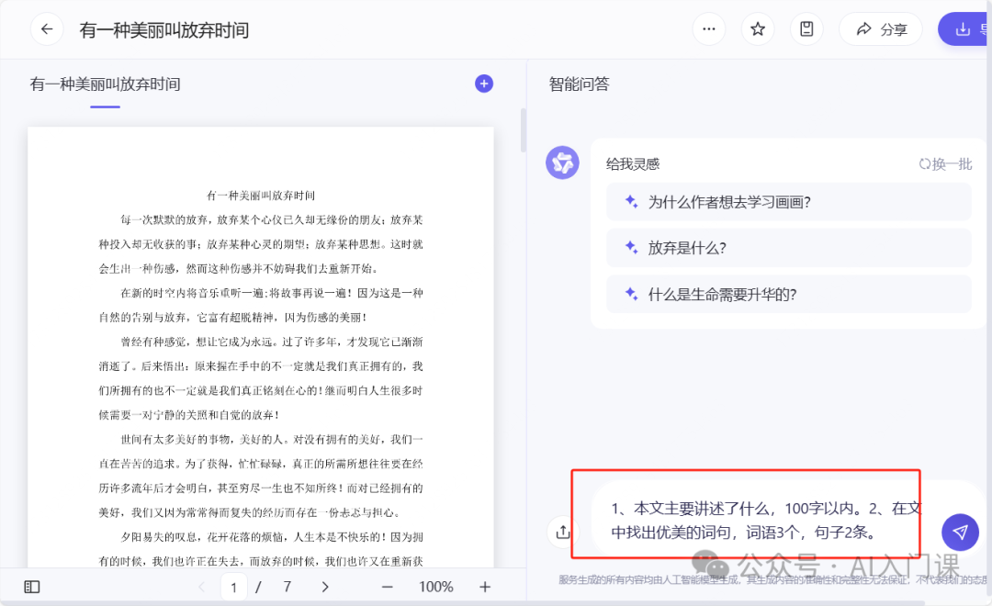The image size is (992, 606).
Task: Zoom in with the plus button
Action: point(485,587)
